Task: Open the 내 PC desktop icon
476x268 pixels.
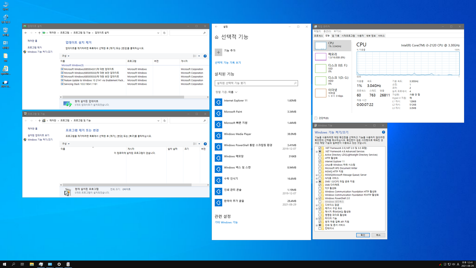Action: coord(6,6)
